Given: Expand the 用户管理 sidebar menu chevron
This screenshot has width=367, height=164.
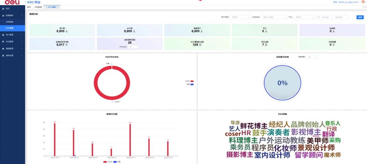Looking at the screenshot, I should pos(22,34).
